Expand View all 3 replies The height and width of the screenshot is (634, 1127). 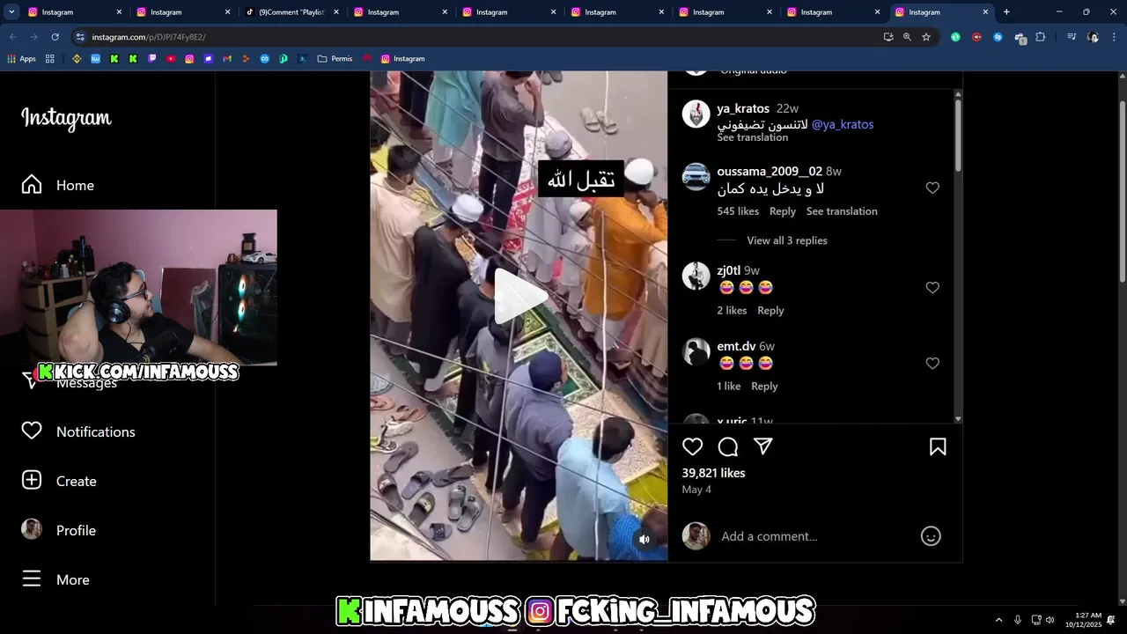(x=787, y=240)
